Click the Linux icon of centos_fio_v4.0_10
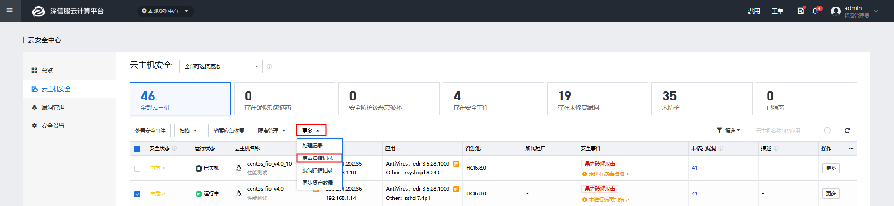Screen dimensions: 894x206 pyautogui.click(x=239, y=168)
